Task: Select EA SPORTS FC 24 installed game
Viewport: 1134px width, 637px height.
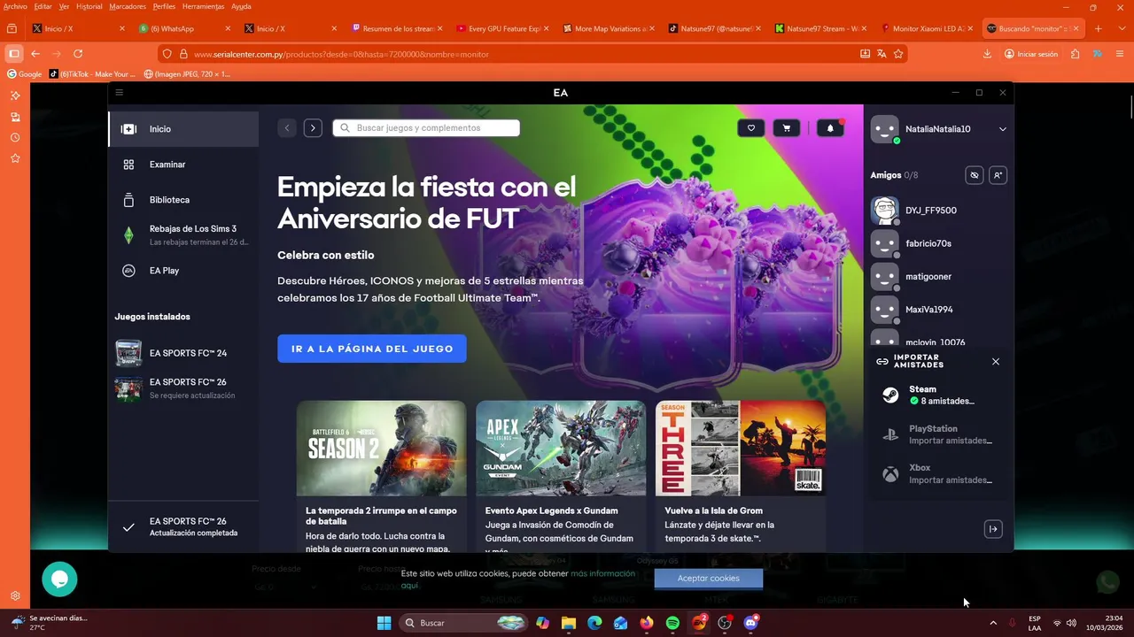Action: coord(183,353)
